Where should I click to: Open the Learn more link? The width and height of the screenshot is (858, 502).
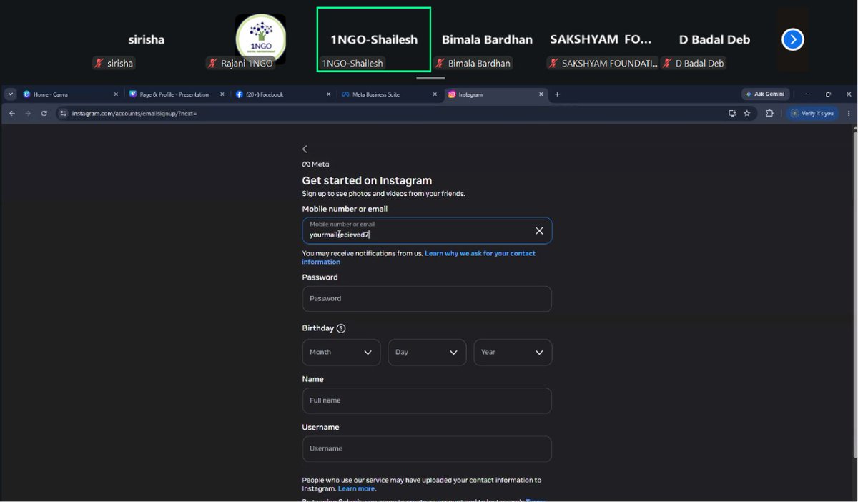[x=356, y=488]
